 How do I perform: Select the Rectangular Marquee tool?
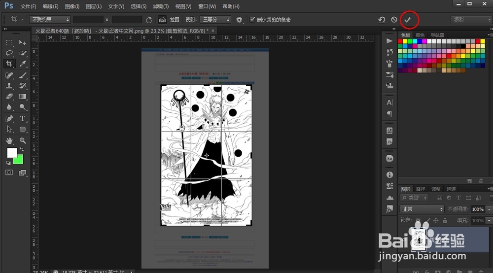click(9, 42)
